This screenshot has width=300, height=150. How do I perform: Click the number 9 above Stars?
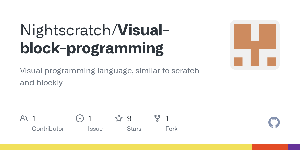pyautogui.click(x=129, y=119)
